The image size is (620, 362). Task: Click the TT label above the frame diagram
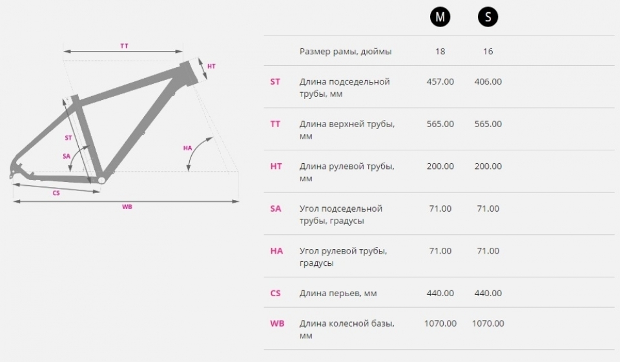[x=124, y=46]
